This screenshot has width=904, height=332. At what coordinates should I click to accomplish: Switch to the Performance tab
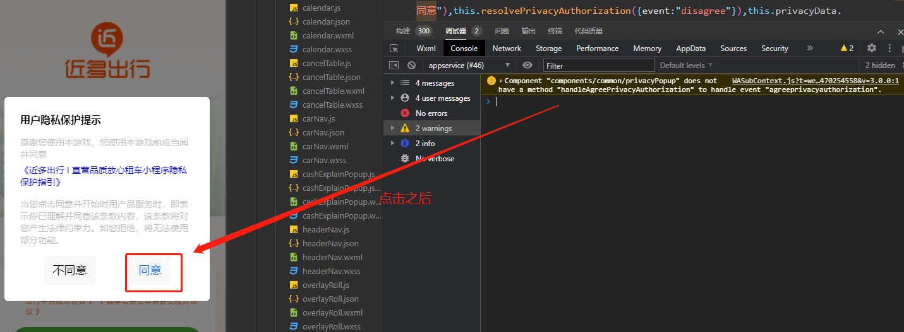click(x=598, y=49)
